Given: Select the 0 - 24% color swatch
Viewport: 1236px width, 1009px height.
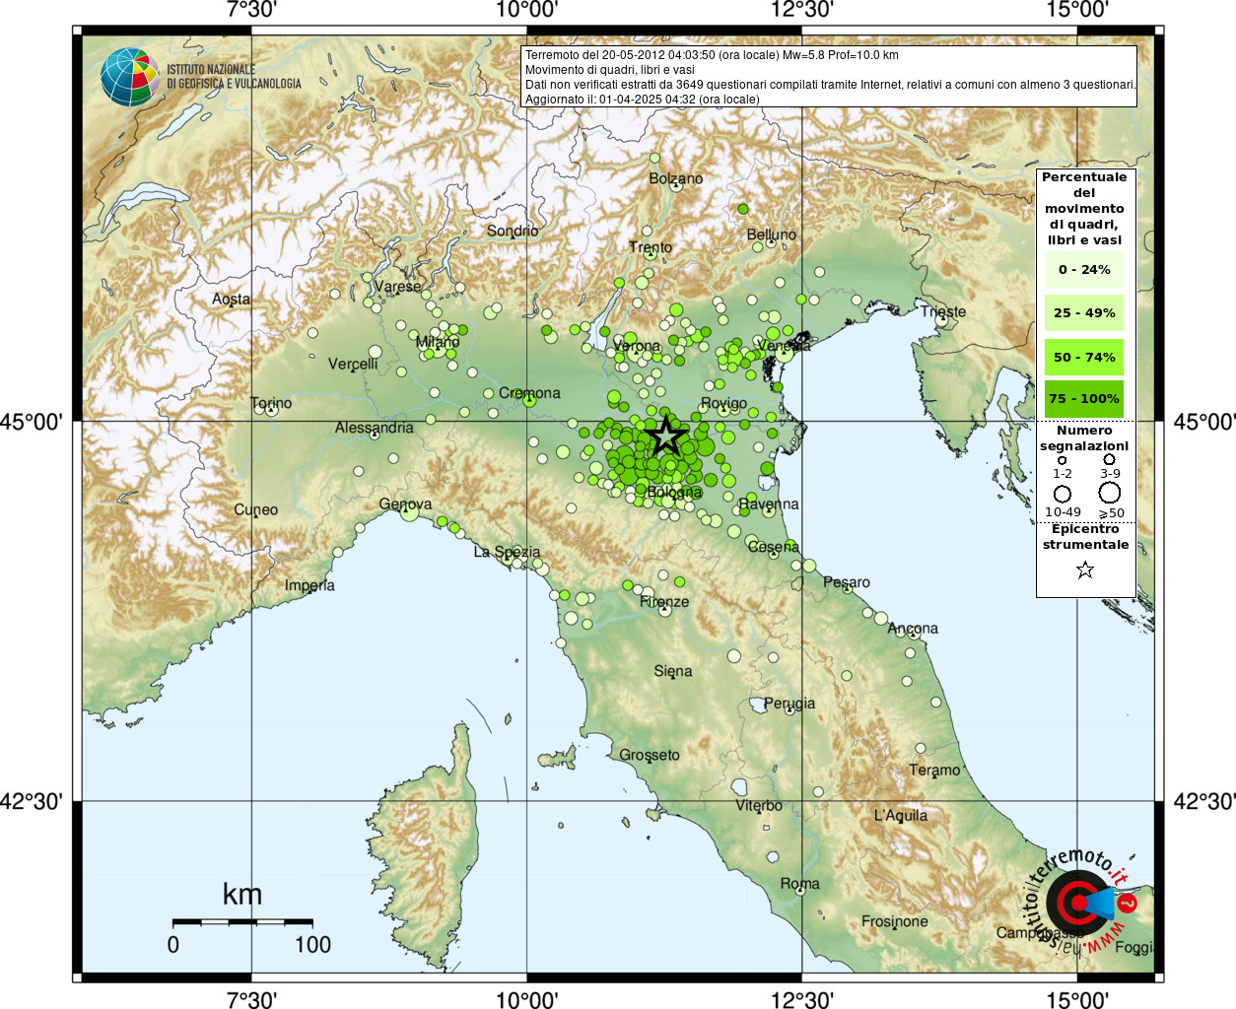Looking at the screenshot, I should click(x=1084, y=269).
